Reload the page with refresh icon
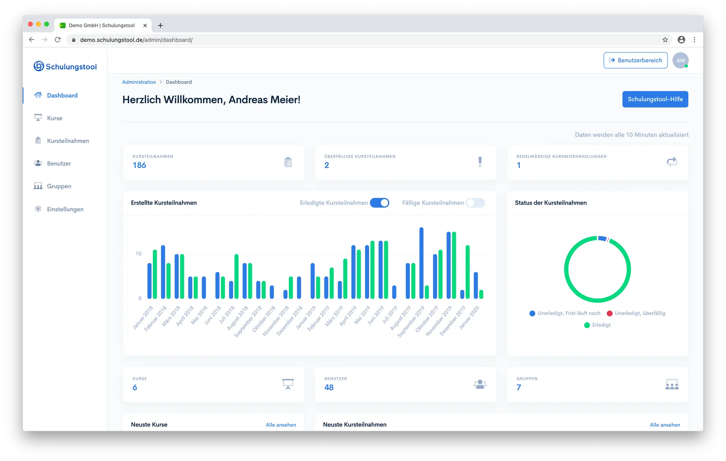This screenshot has height=461, width=726. 58,39
